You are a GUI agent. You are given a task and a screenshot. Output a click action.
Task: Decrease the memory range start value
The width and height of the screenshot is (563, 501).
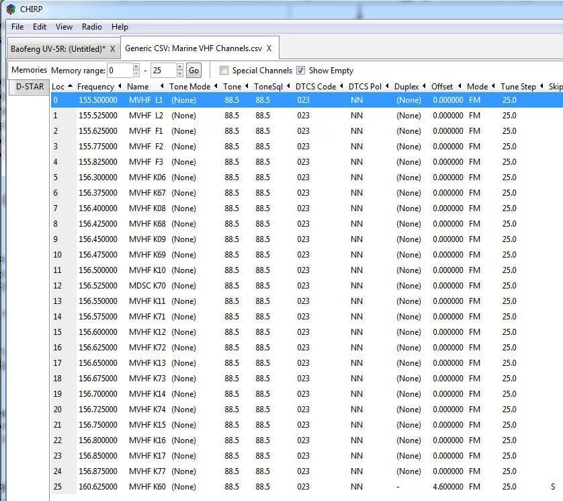[x=136, y=74]
